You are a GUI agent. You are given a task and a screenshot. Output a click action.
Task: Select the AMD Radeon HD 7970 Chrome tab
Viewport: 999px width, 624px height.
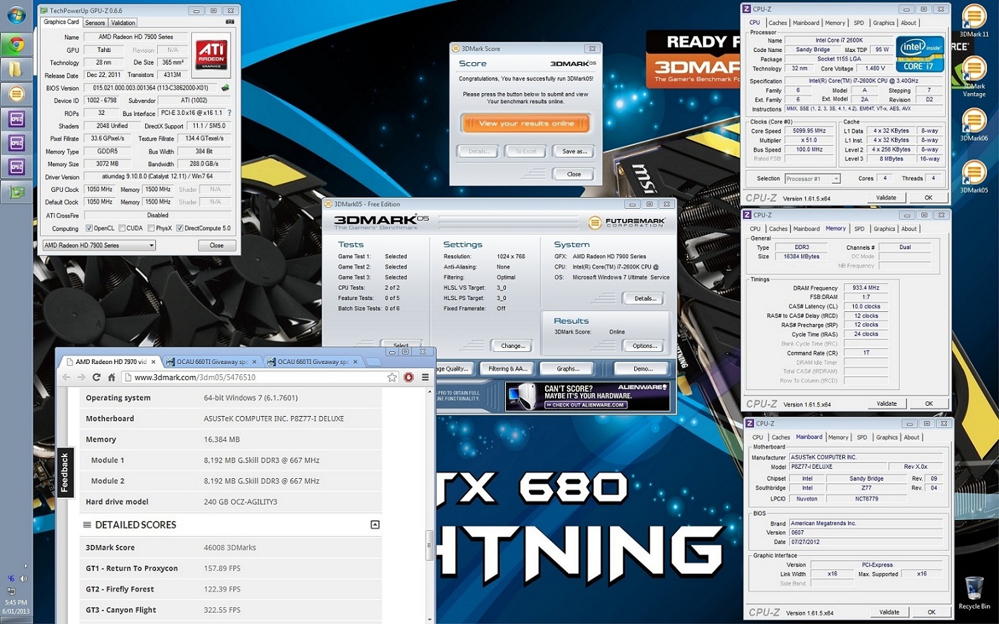point(111,362)
